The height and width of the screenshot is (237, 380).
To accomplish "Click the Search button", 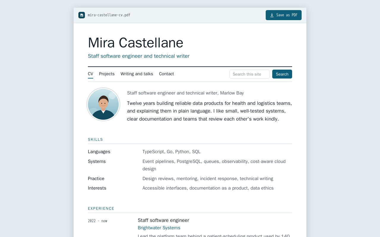I will pyautogui.click(x=282, y=74).
